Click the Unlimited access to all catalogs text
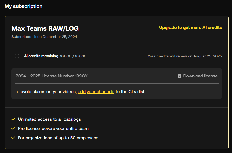This screenshot has height=153, width=232. point(49,119)
